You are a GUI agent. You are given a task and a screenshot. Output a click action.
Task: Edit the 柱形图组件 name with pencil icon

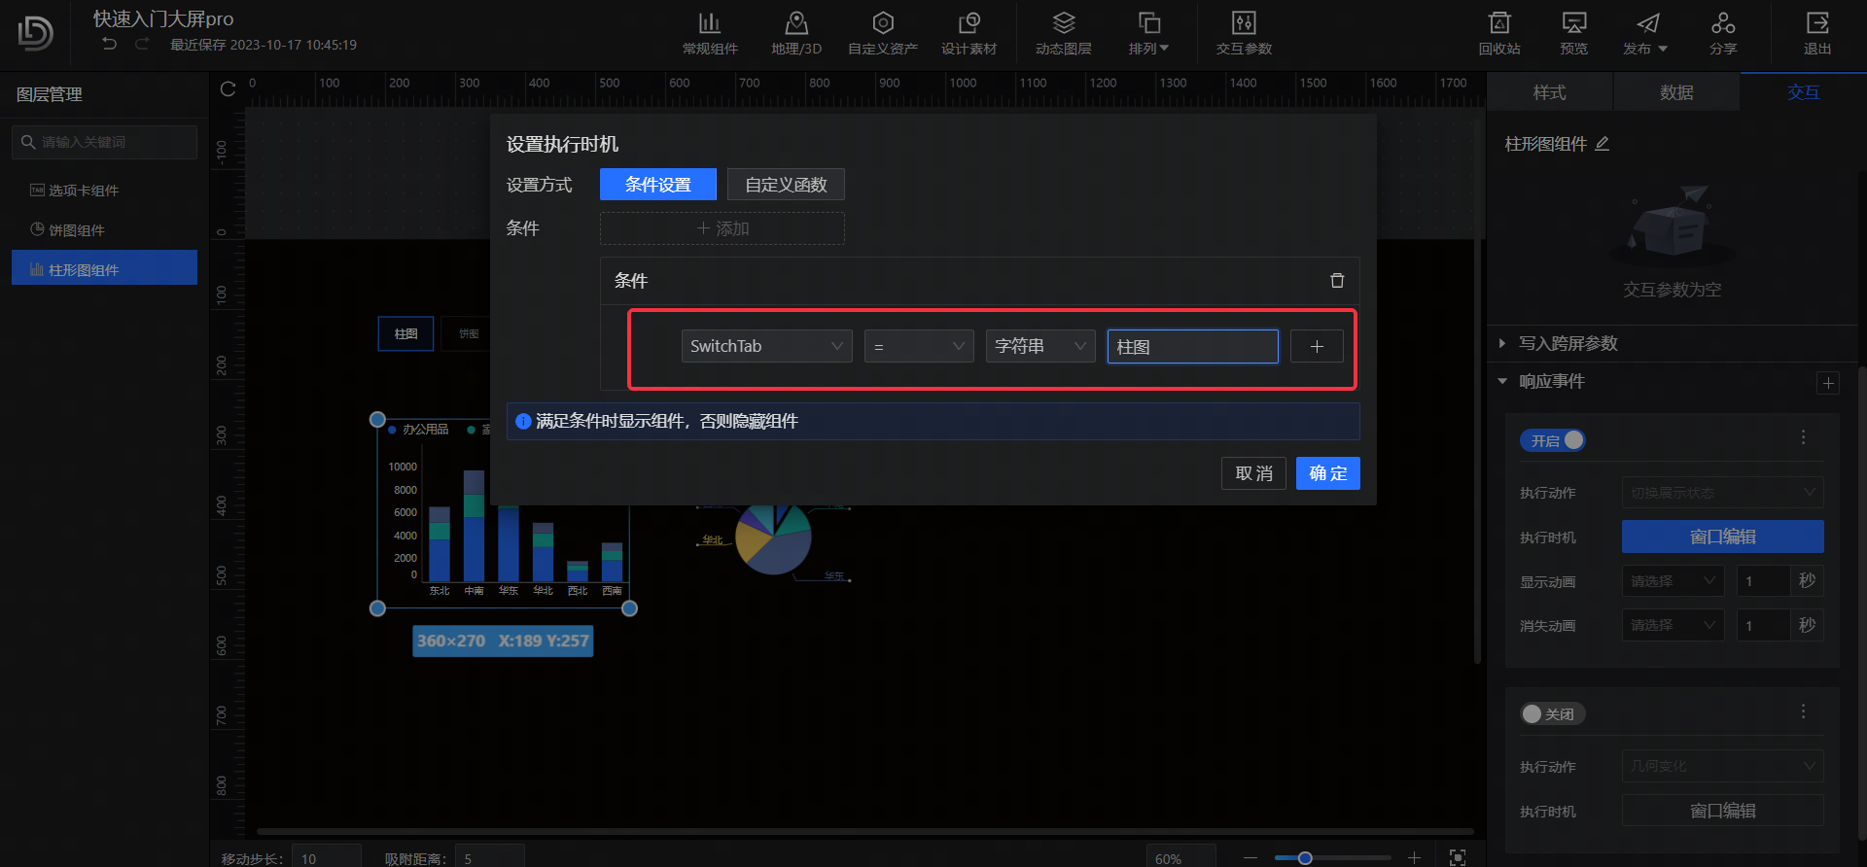point(1603,144)
